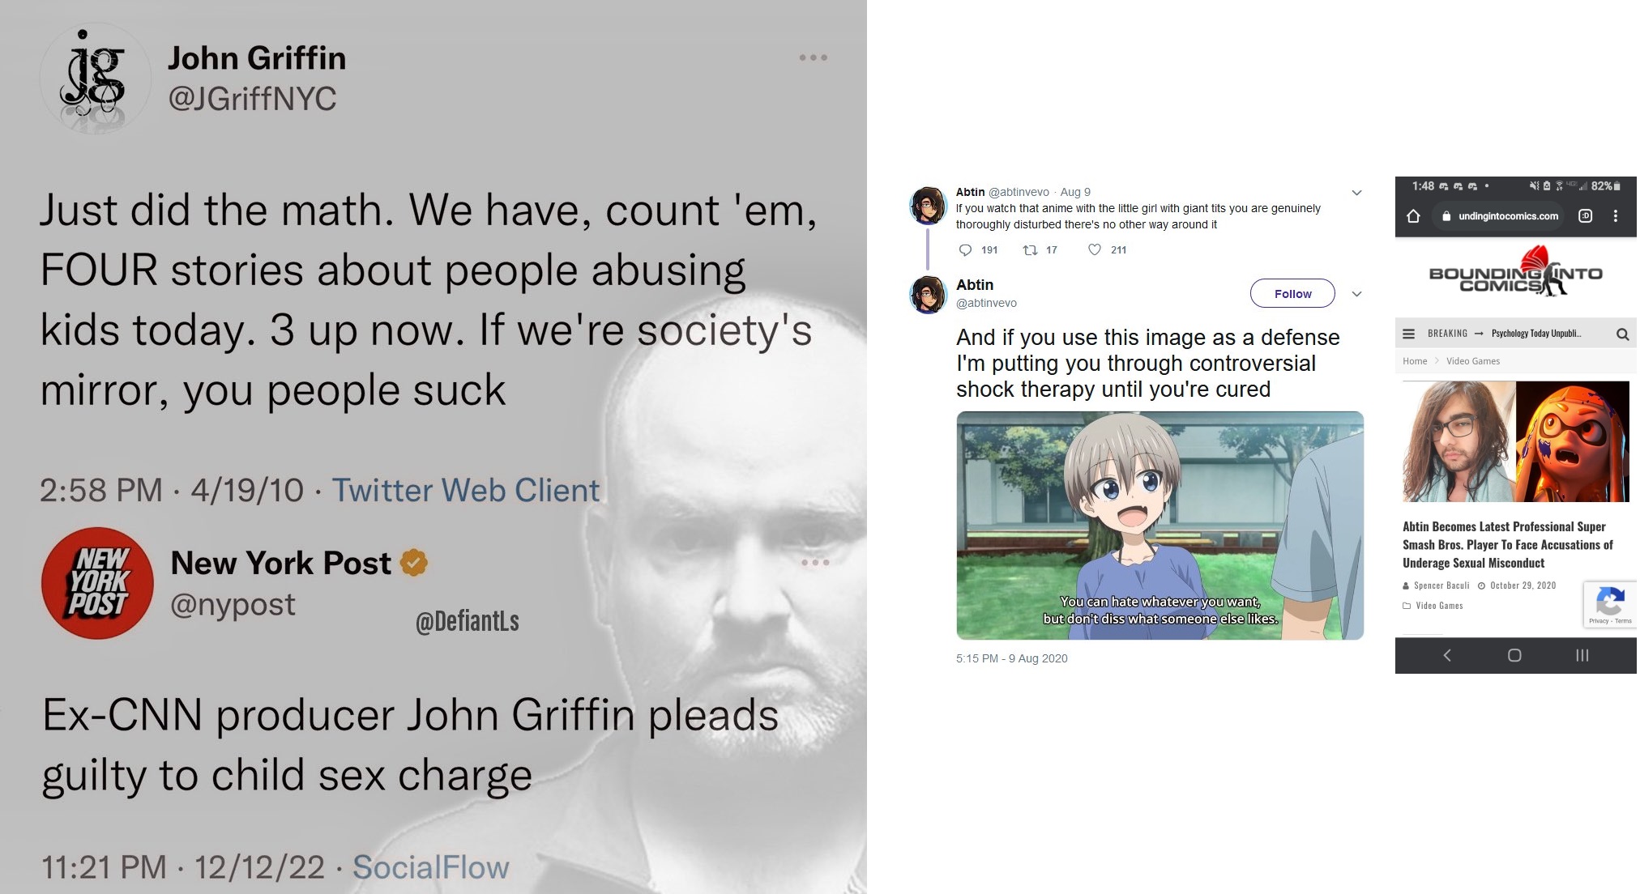Like the tweet with 211 hearts
The width and height of the screenshot is (1640, 894).
[x=1094, y=250]
